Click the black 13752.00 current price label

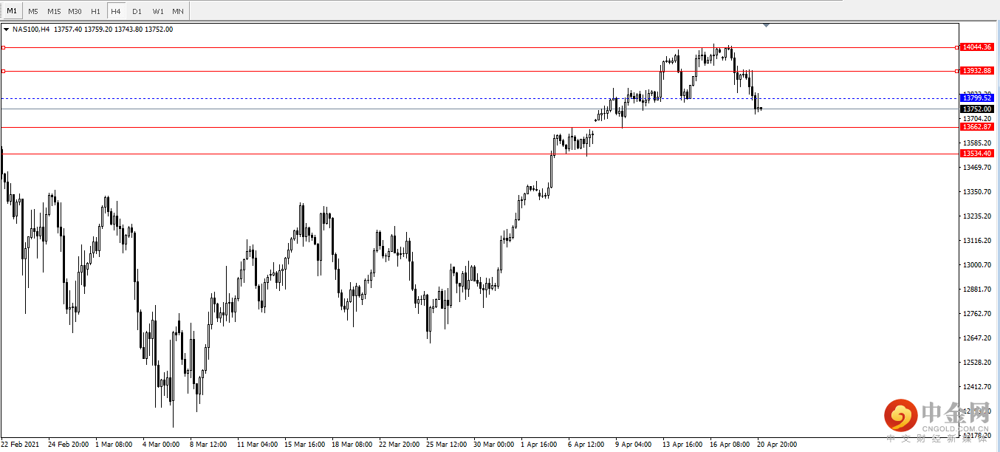977,109
